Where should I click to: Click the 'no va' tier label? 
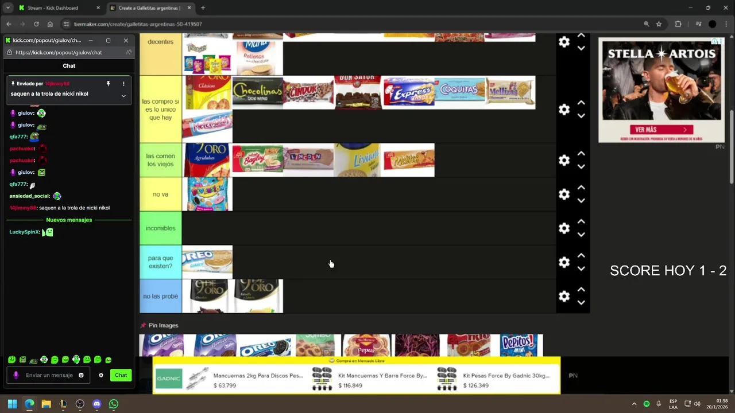click(x=160, y=194)
